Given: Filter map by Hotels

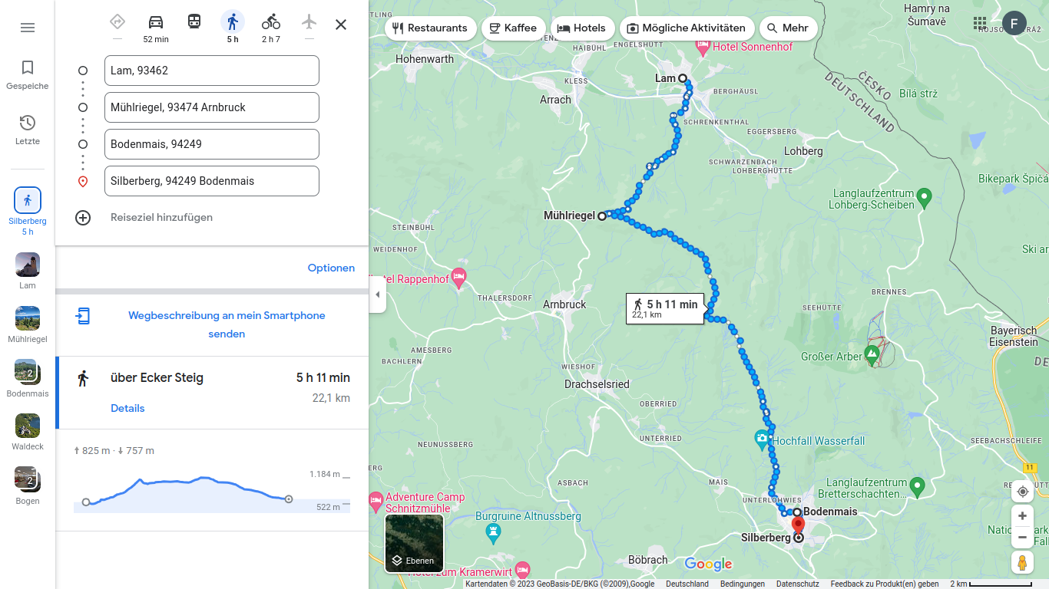Looking at the screenshot, I should point(581,28).
